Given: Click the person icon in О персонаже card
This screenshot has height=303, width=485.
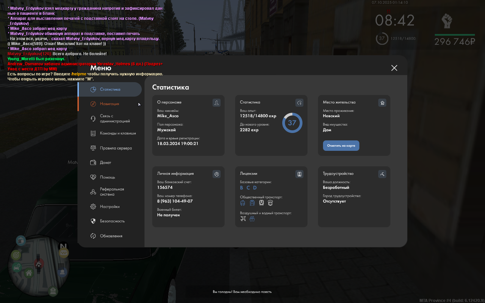Looking at the screenshot, I should (216, 103).
